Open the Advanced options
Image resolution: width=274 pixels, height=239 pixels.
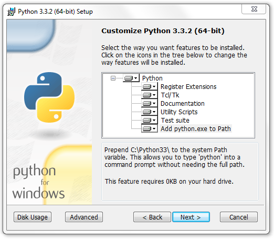[x=84, y=217]
